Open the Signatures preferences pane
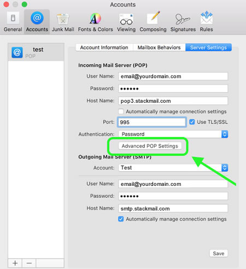The image size is (246, 269). [x=183, y=22]
